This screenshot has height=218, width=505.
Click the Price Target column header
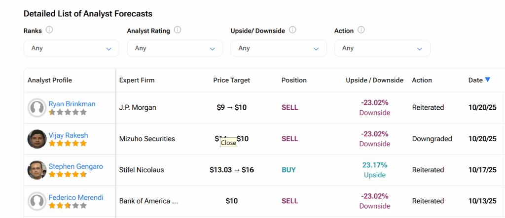(x=232, y=80)
